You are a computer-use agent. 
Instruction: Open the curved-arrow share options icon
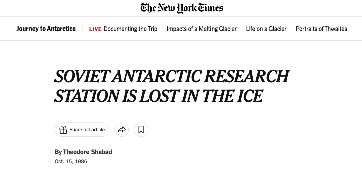click(x=122, y=130)
